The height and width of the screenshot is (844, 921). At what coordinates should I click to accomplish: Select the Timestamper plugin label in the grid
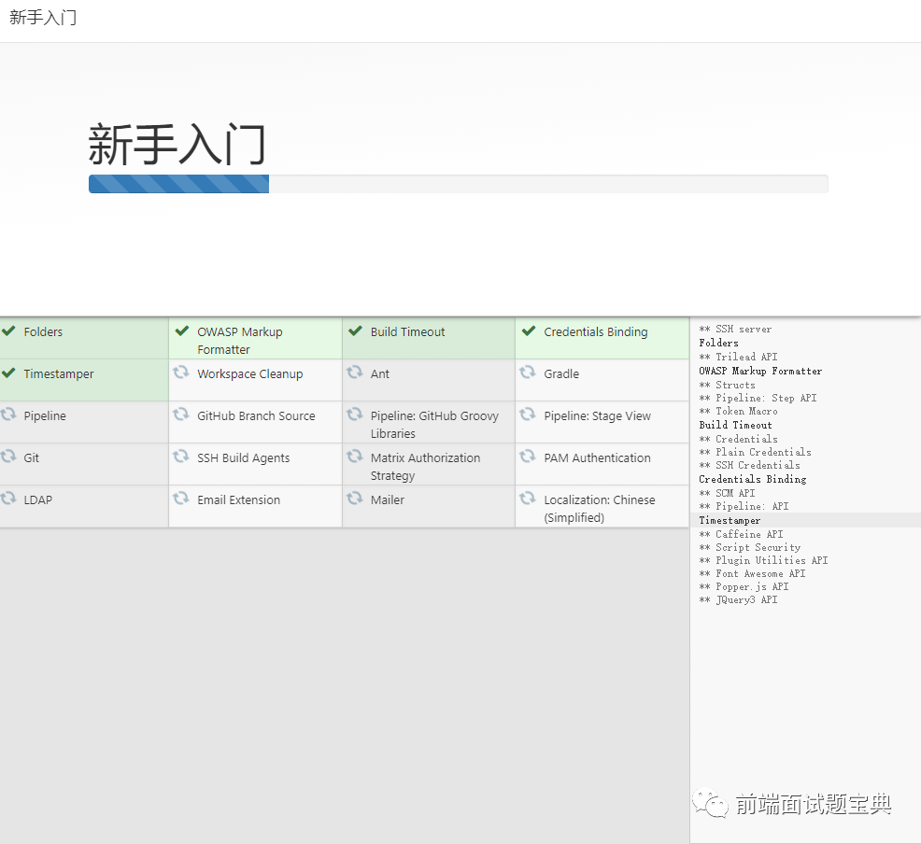(59, 373)
